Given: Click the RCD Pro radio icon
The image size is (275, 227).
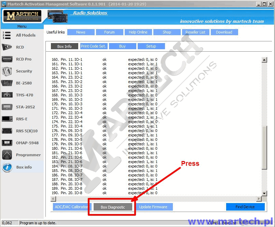Looking at the screenshot, I should click(x=7, y=59).
